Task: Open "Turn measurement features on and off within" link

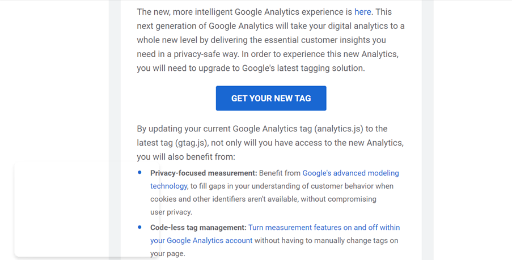Action: point(324,228)
